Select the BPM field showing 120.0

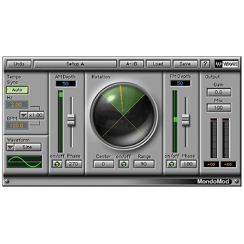(17, 126)
